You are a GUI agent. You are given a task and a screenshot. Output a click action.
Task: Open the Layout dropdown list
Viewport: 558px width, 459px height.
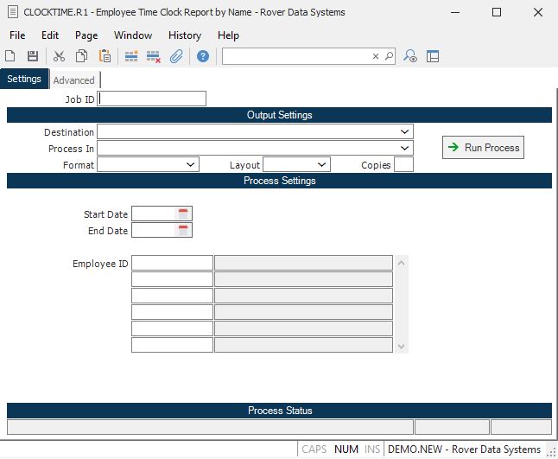click(322, 164)
